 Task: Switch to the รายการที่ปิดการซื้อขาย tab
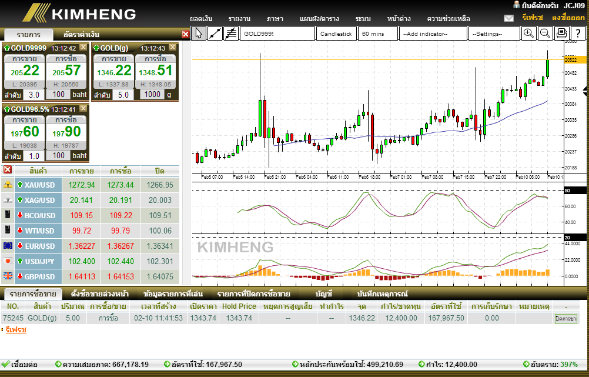click(253, 294)
